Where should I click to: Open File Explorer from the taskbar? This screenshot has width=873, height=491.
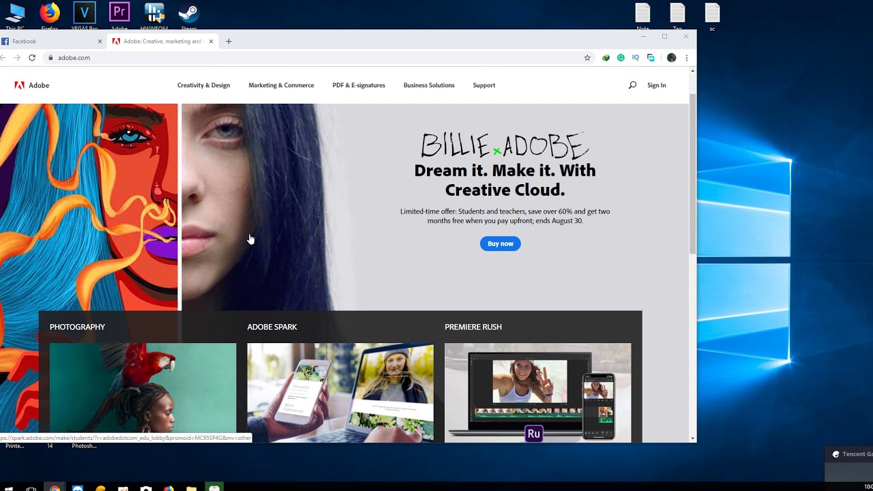pos(192,487)
